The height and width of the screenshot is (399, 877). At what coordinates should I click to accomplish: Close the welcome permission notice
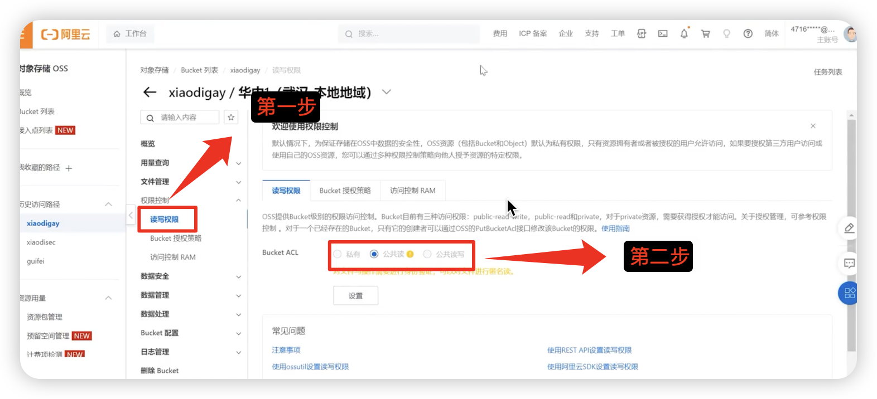click(813, 126)
